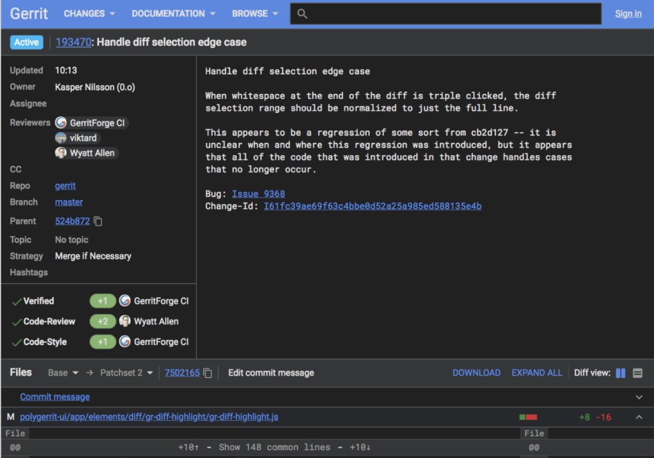
Task: Open the Browse dropdown menu
Action: click(255, 14)
